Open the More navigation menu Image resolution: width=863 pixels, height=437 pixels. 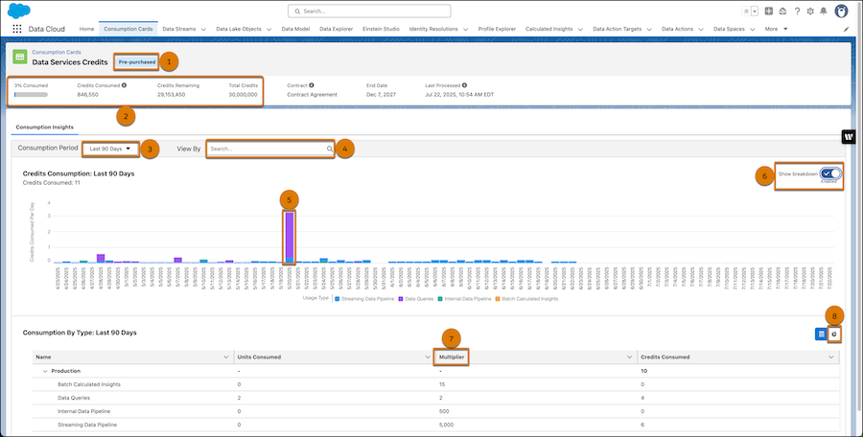776,29
